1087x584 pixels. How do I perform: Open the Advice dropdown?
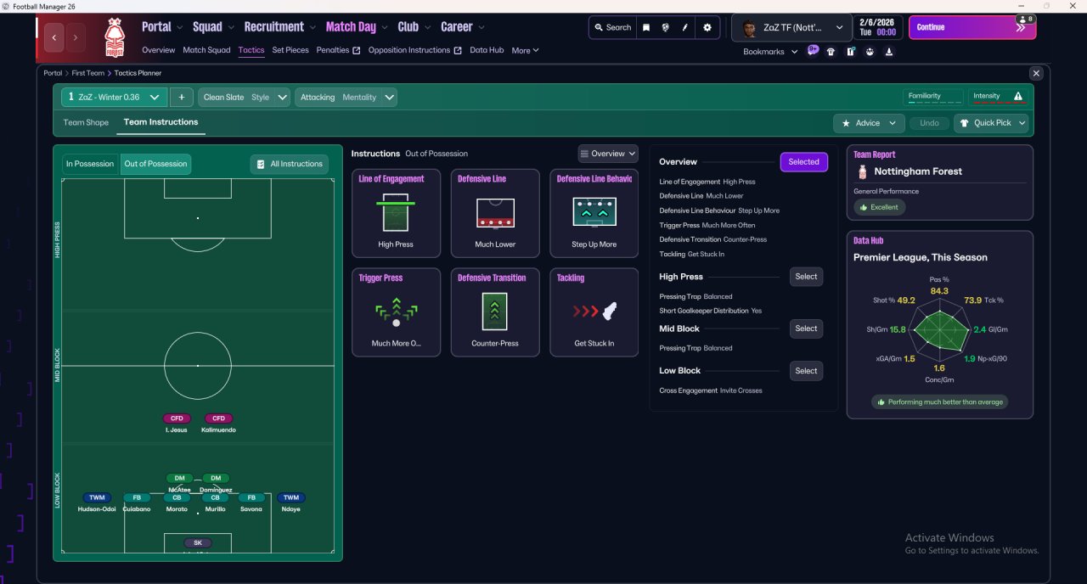tap(869, 123)
